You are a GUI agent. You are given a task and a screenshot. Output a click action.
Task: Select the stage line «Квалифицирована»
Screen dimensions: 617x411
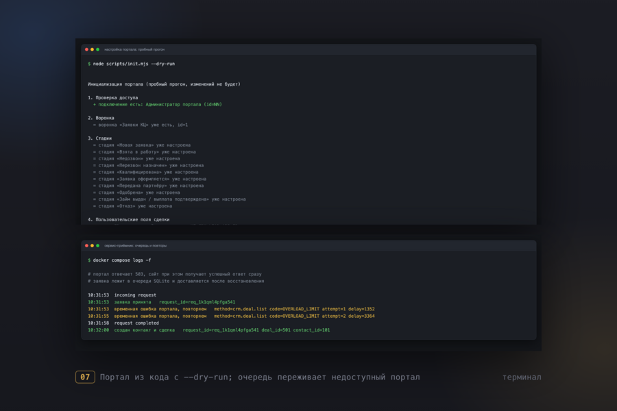click(145, 172)
